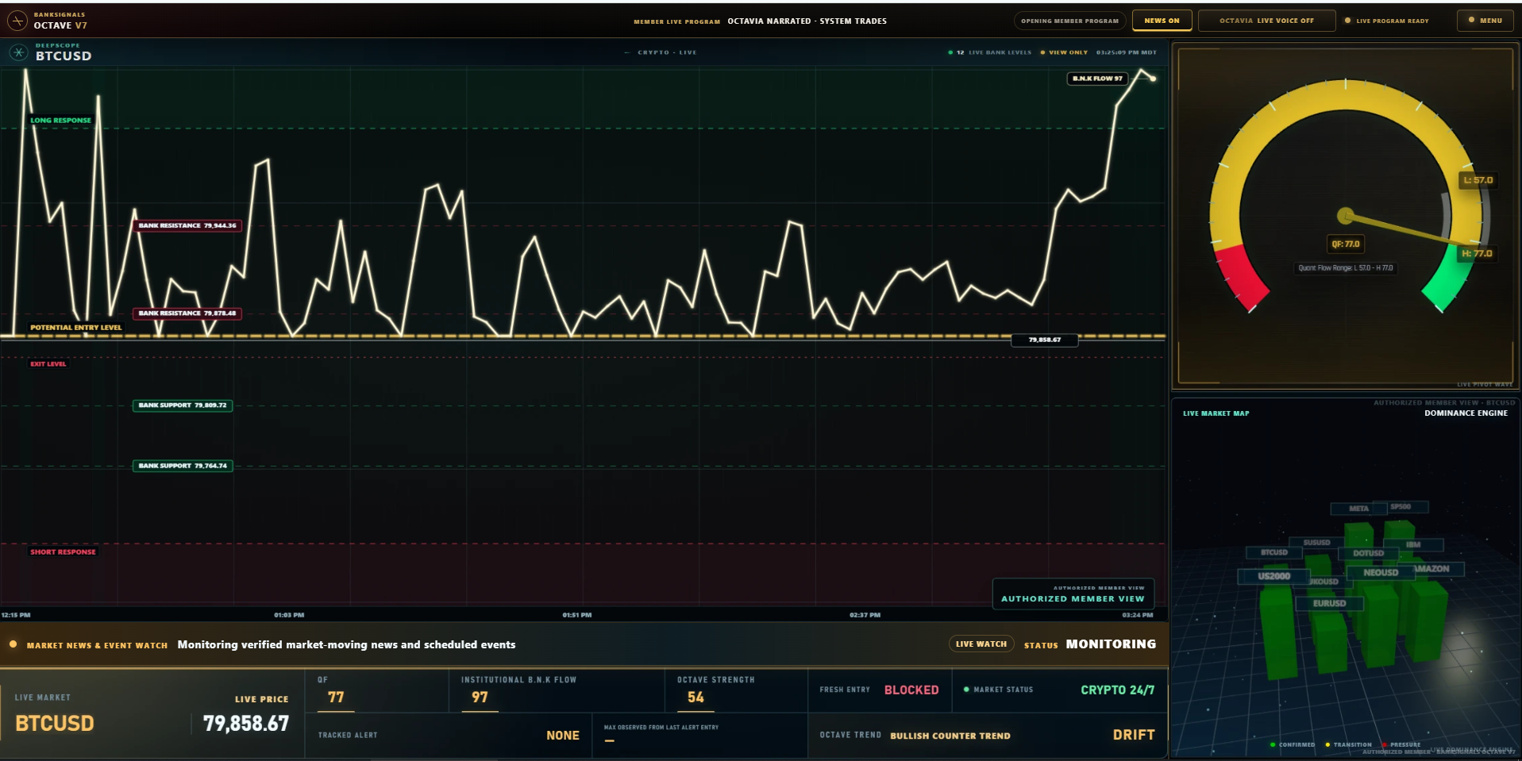The image size is (1522, 761).
Task: Click the Deepscope BTCUSD symbol icon
Action: (18, 52)
